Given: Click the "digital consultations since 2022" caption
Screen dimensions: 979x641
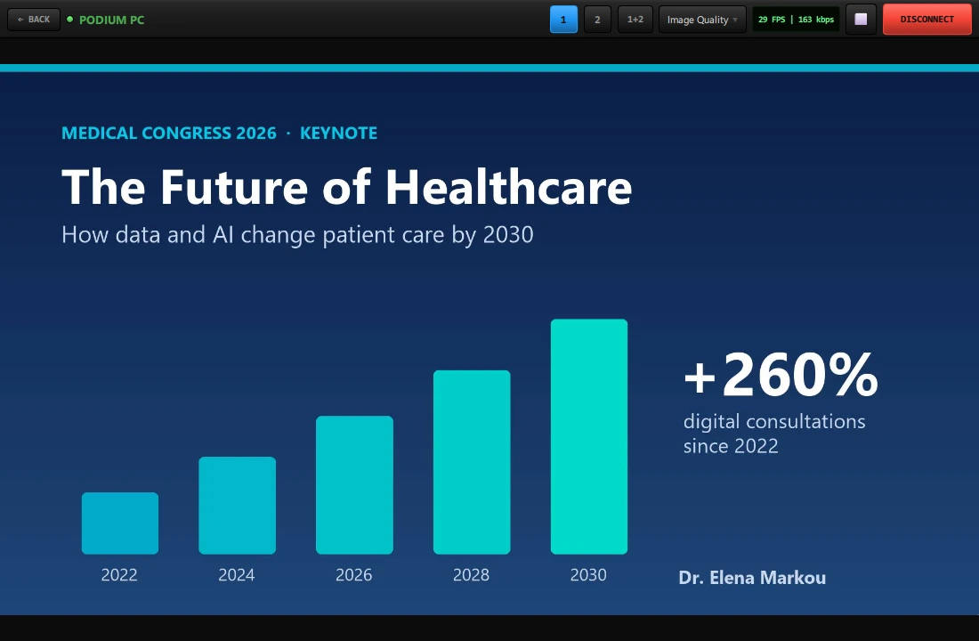Looking at the screenshot, I should [774, 434].
